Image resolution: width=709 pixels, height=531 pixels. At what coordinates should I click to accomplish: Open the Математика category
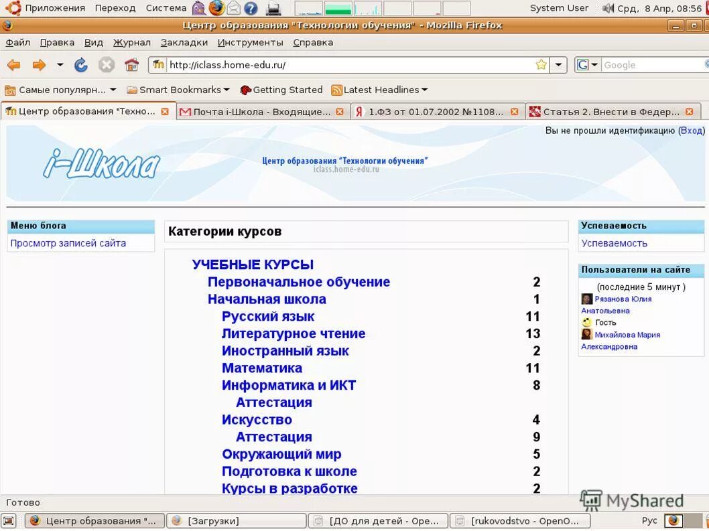[x=262, y=368]
